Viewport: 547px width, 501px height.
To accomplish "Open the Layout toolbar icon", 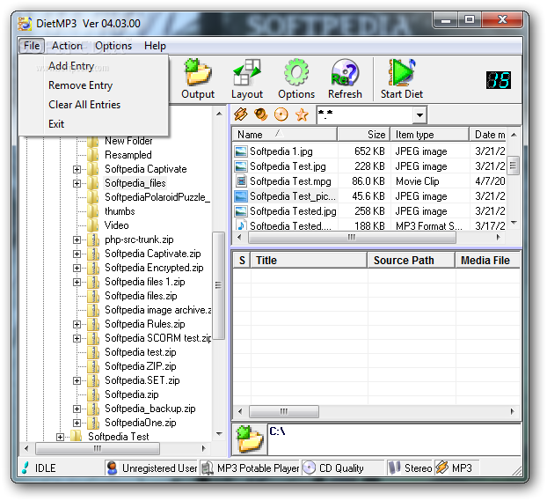I will 246,73.
